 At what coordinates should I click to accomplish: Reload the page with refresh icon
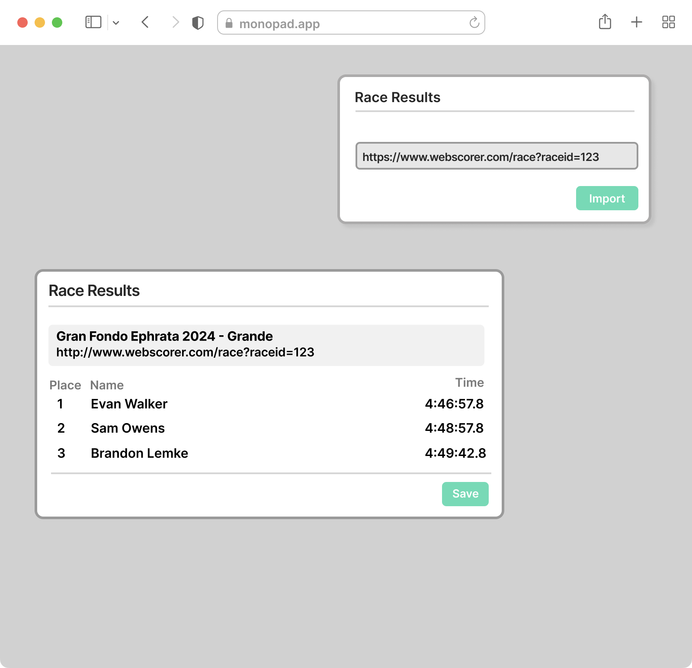[x=474, y=22]
